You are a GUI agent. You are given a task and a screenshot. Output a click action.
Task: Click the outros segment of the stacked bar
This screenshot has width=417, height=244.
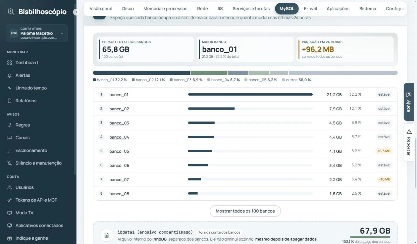343,73
